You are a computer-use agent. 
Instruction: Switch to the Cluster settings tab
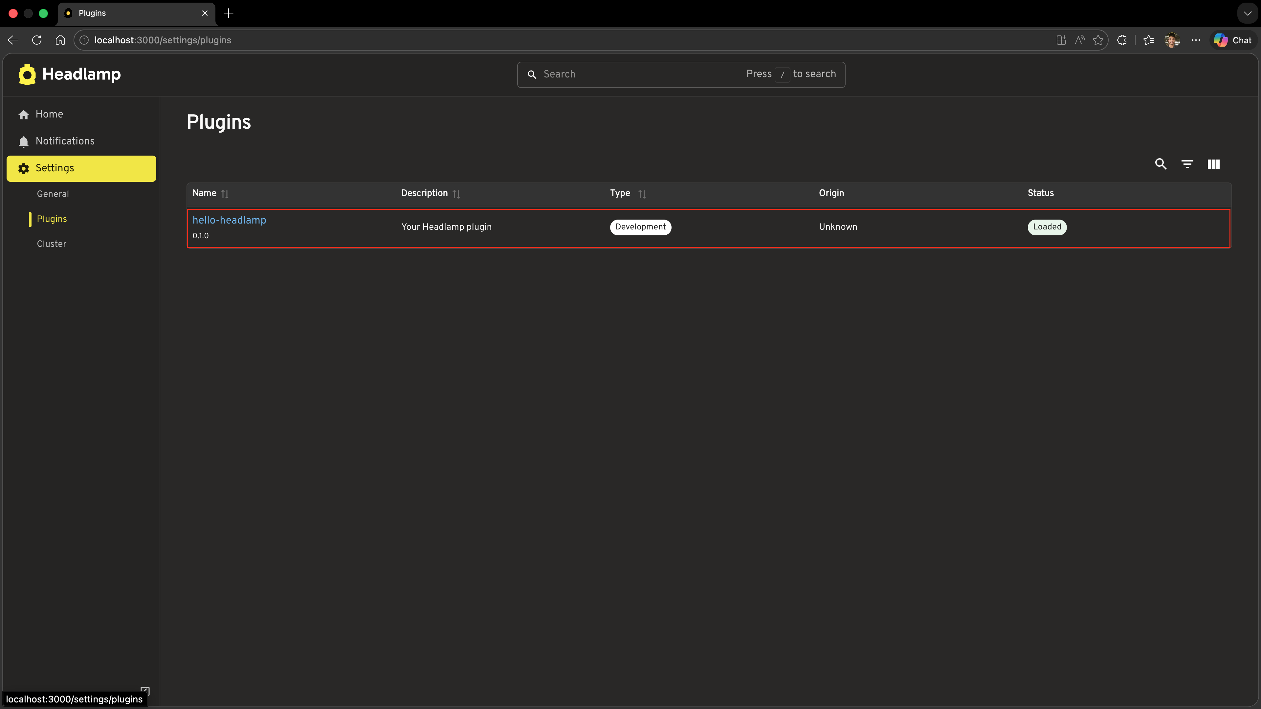pos(52,243)
